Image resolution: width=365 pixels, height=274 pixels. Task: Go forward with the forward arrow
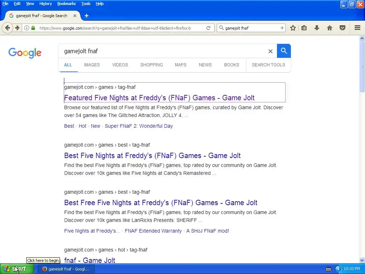click(x=17, y=28)
